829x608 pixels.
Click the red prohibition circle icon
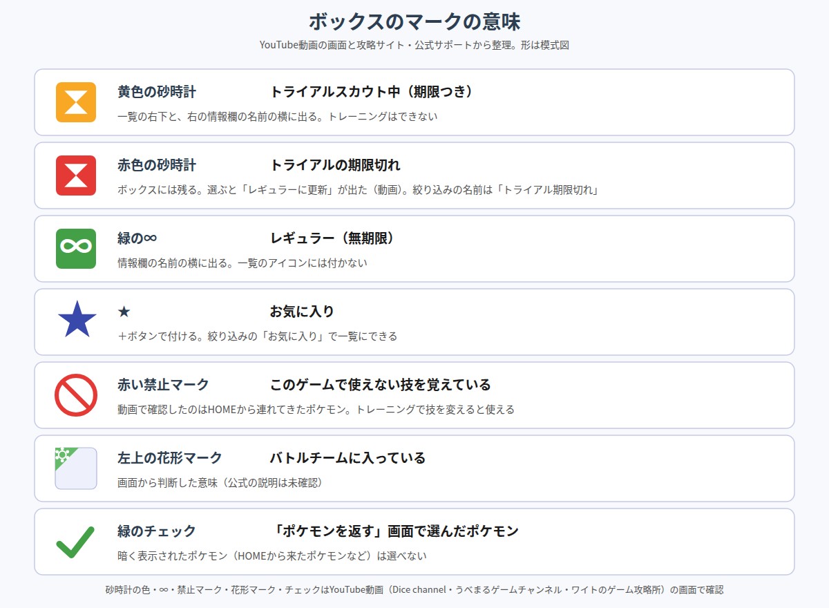click(x=76, y=395)
